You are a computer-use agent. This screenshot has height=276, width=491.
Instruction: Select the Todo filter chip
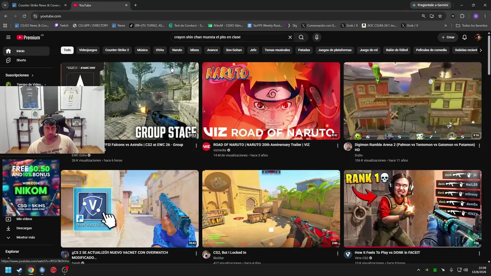click(67, 50)
